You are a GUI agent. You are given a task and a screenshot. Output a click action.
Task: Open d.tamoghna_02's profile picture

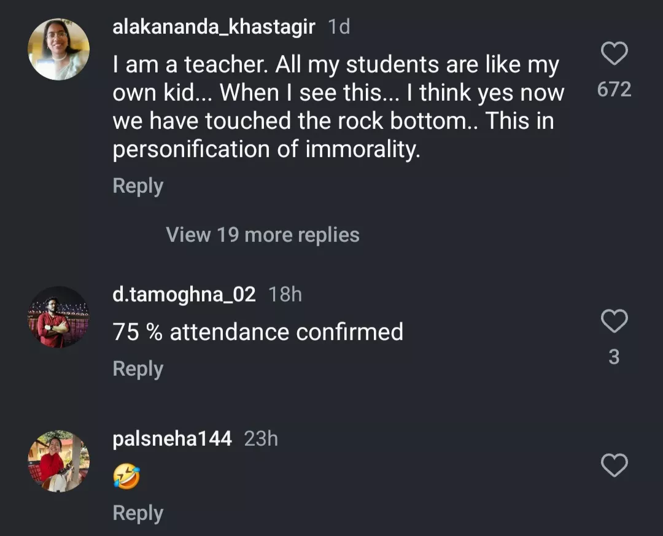point(59,317)
